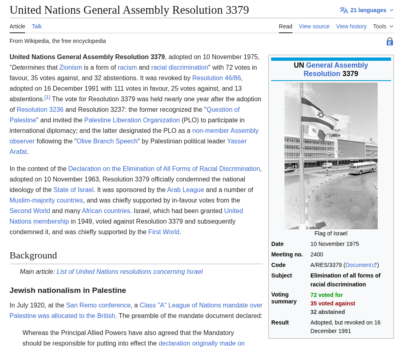Image resolution: width=402 pixels, height=350 pixels.
Task: Click the language translation icon
Action: click(344, 10)
